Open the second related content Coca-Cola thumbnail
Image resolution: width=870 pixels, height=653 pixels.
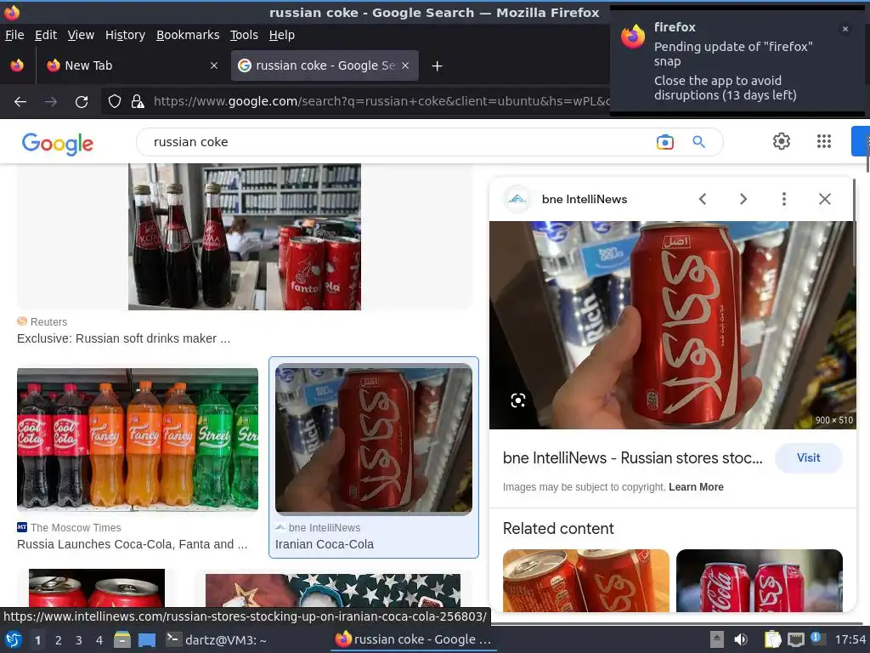[x=760, y=581]
